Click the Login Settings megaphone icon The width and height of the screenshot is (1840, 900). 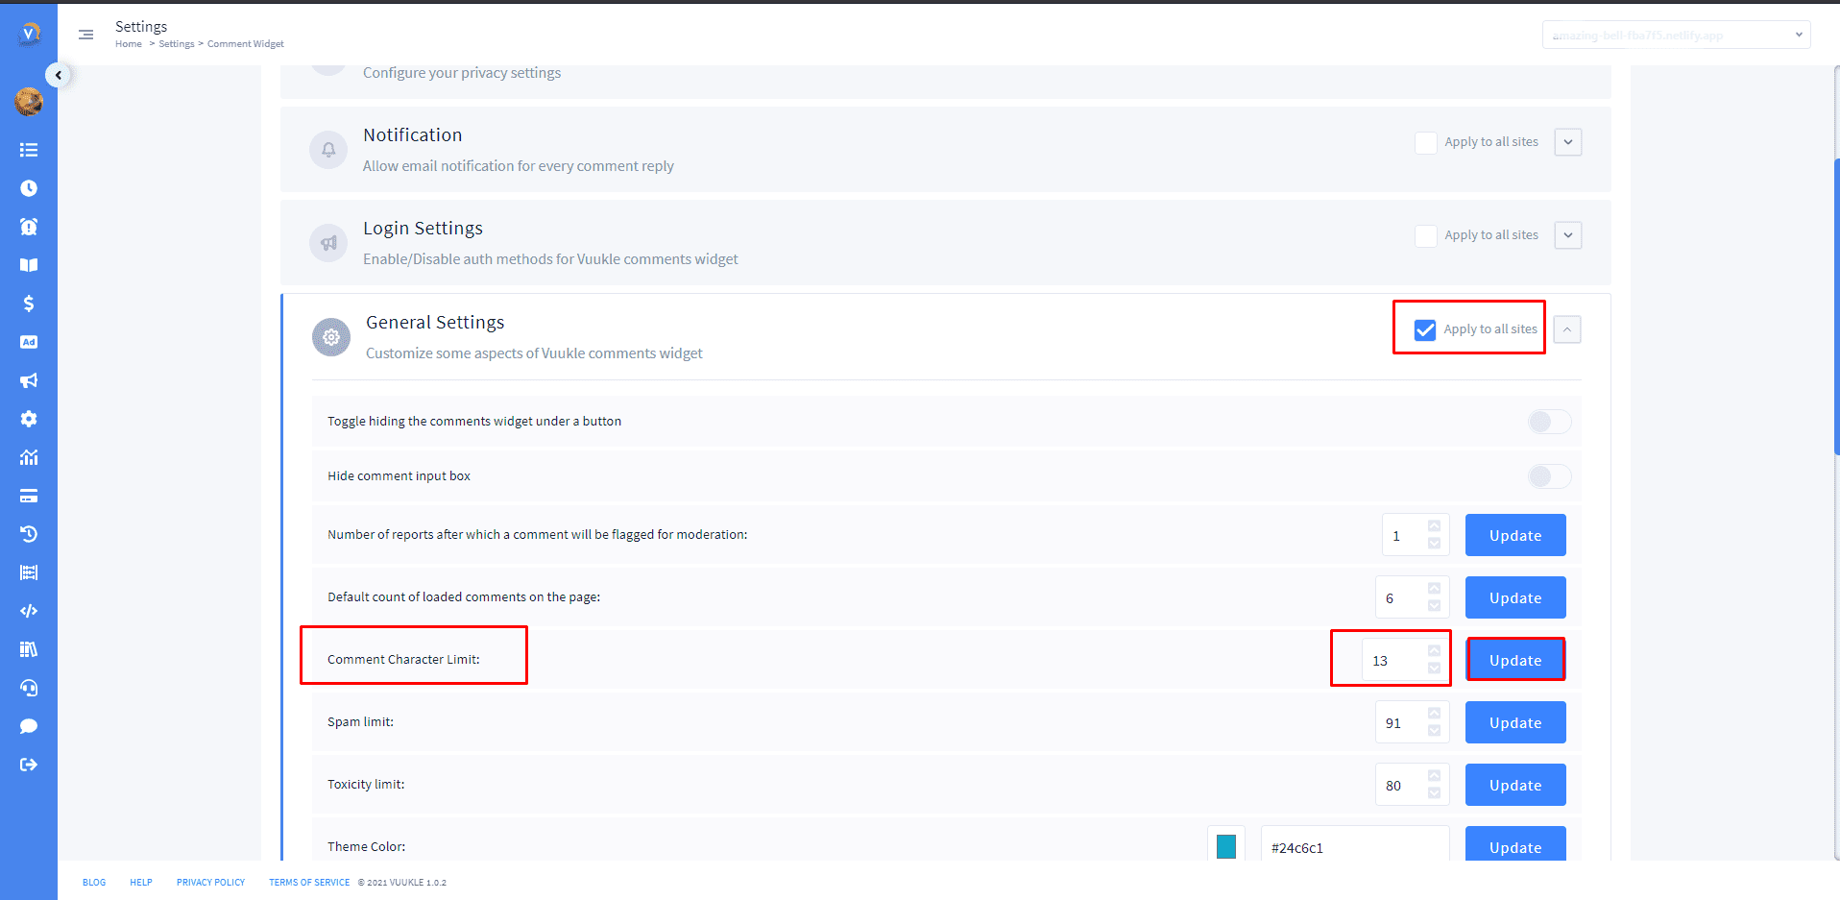click(x=328, y=243)
